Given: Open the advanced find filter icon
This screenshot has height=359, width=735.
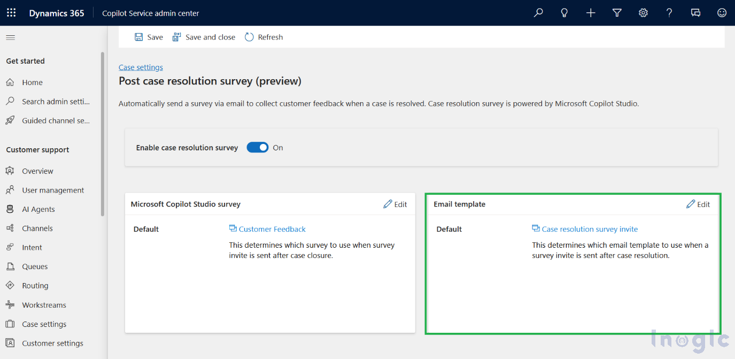Looking at the screenshot, I should pyautogui.click(x=617, y=13).
